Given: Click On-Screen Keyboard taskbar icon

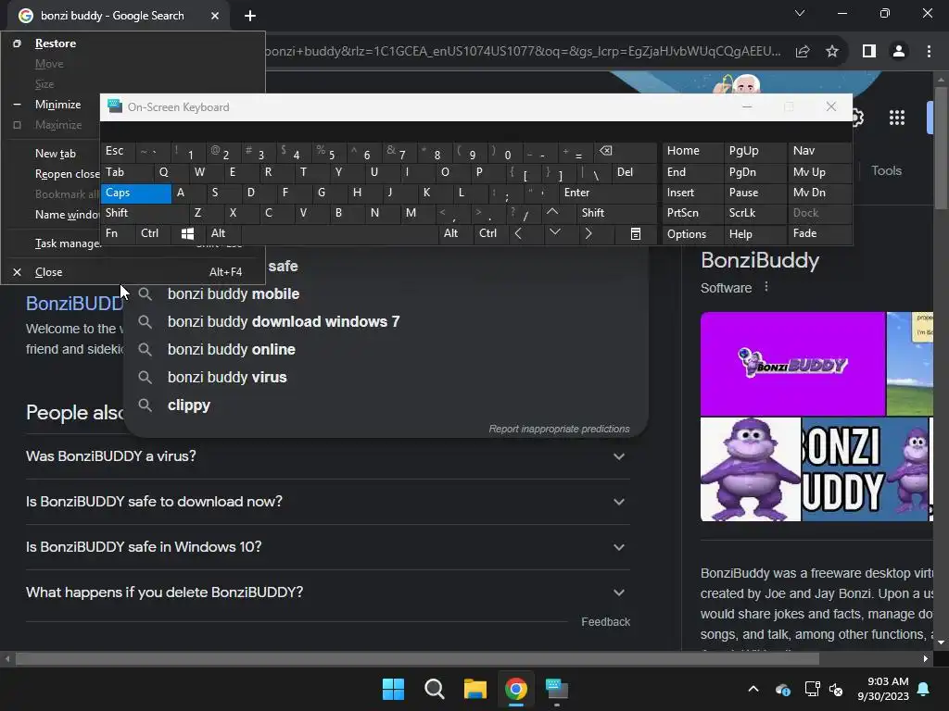Looking at the screenshot, I should click(557, 689).
